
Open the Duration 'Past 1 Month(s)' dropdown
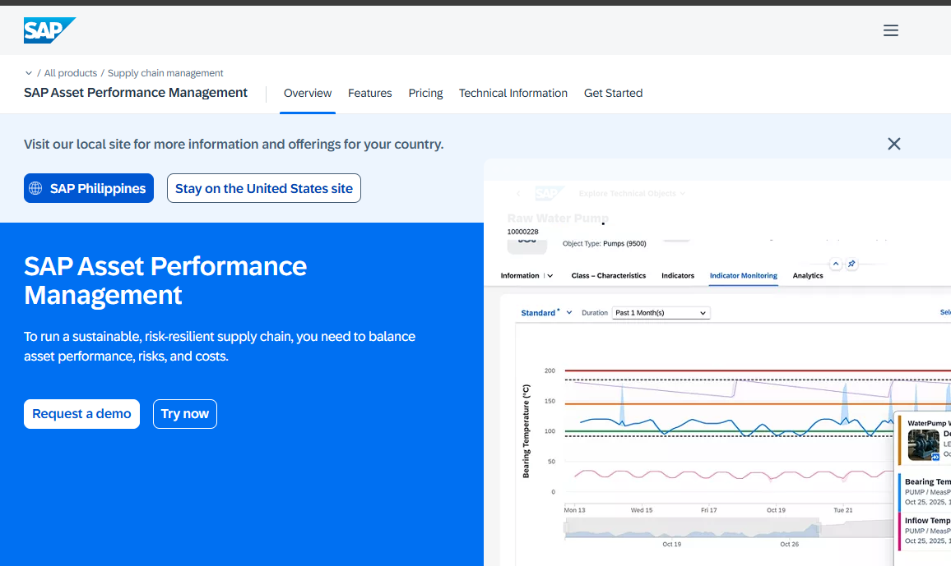[x=661, y=313]
